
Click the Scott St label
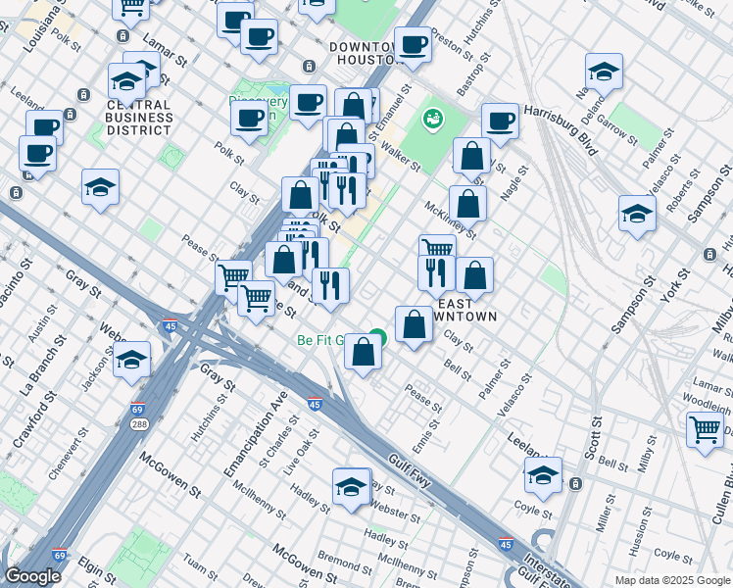593,438
